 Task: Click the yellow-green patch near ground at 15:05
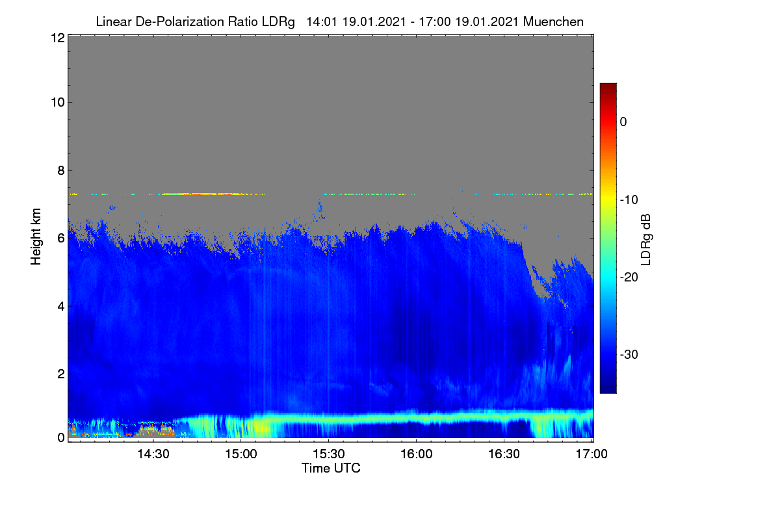pos(259,428)
